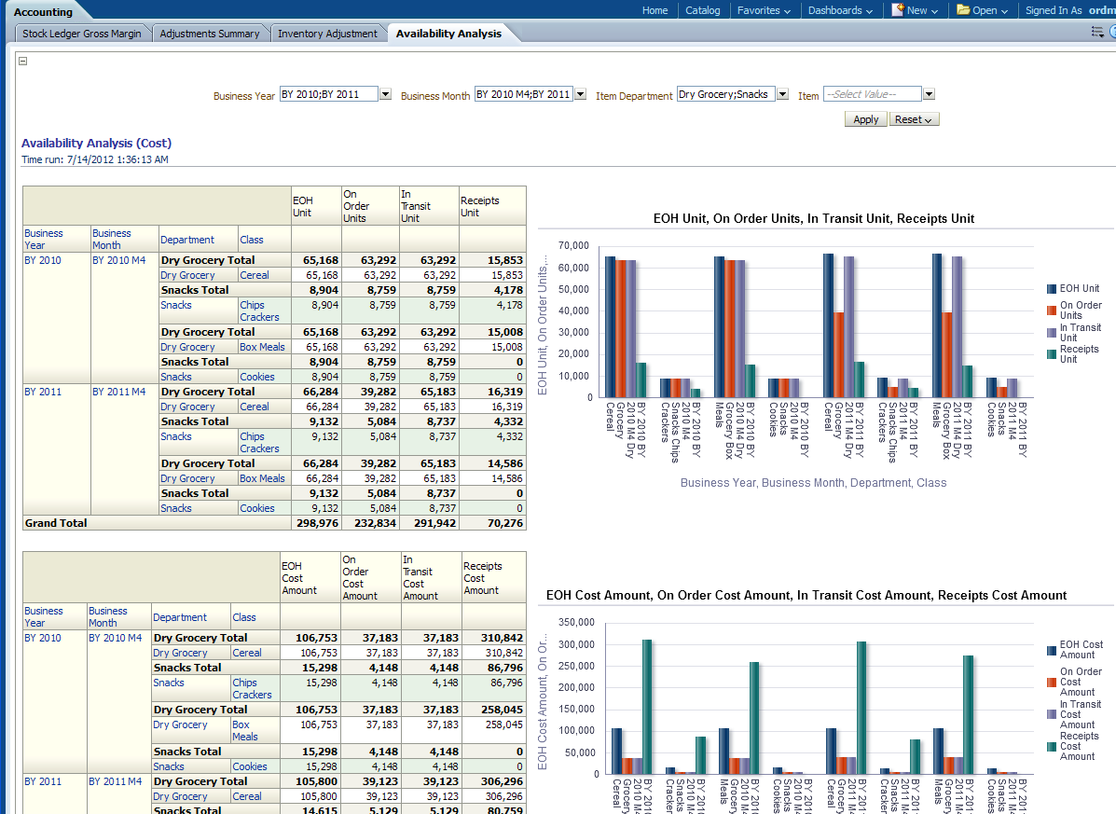1116x814 pixels.
Task: Select Grand Total EOH value 298,976
Action: (317, 523)
